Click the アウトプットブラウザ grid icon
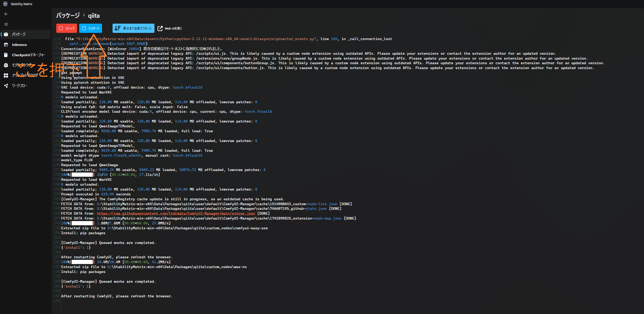 [x=6, y=75]
